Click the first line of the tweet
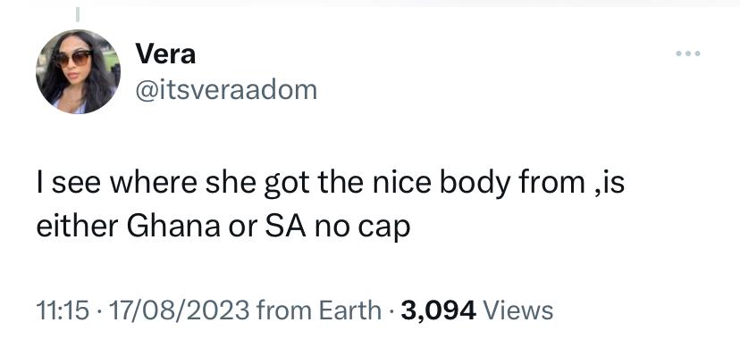Screen dimensions: 740x339 click(331, 184)
